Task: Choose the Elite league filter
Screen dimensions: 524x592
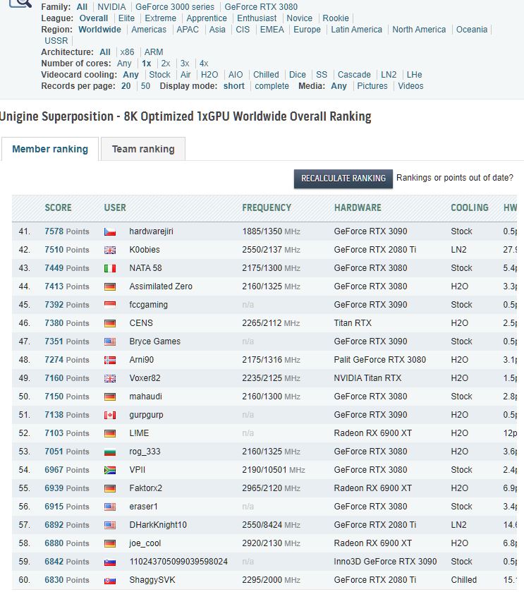Action: click(126, 18)
